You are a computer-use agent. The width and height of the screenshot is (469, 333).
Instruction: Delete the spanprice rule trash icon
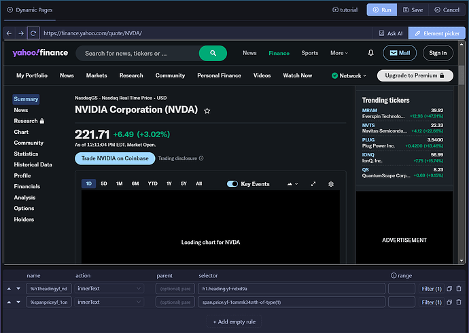pyautogui.click(x=459, y=302)
